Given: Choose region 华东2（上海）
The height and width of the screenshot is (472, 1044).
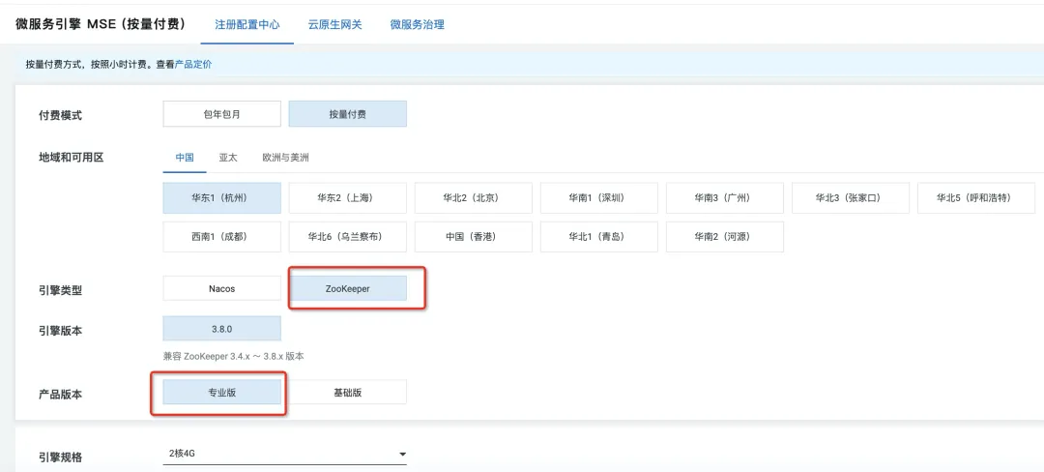Looking at the screenshot, I should [348, 197].
